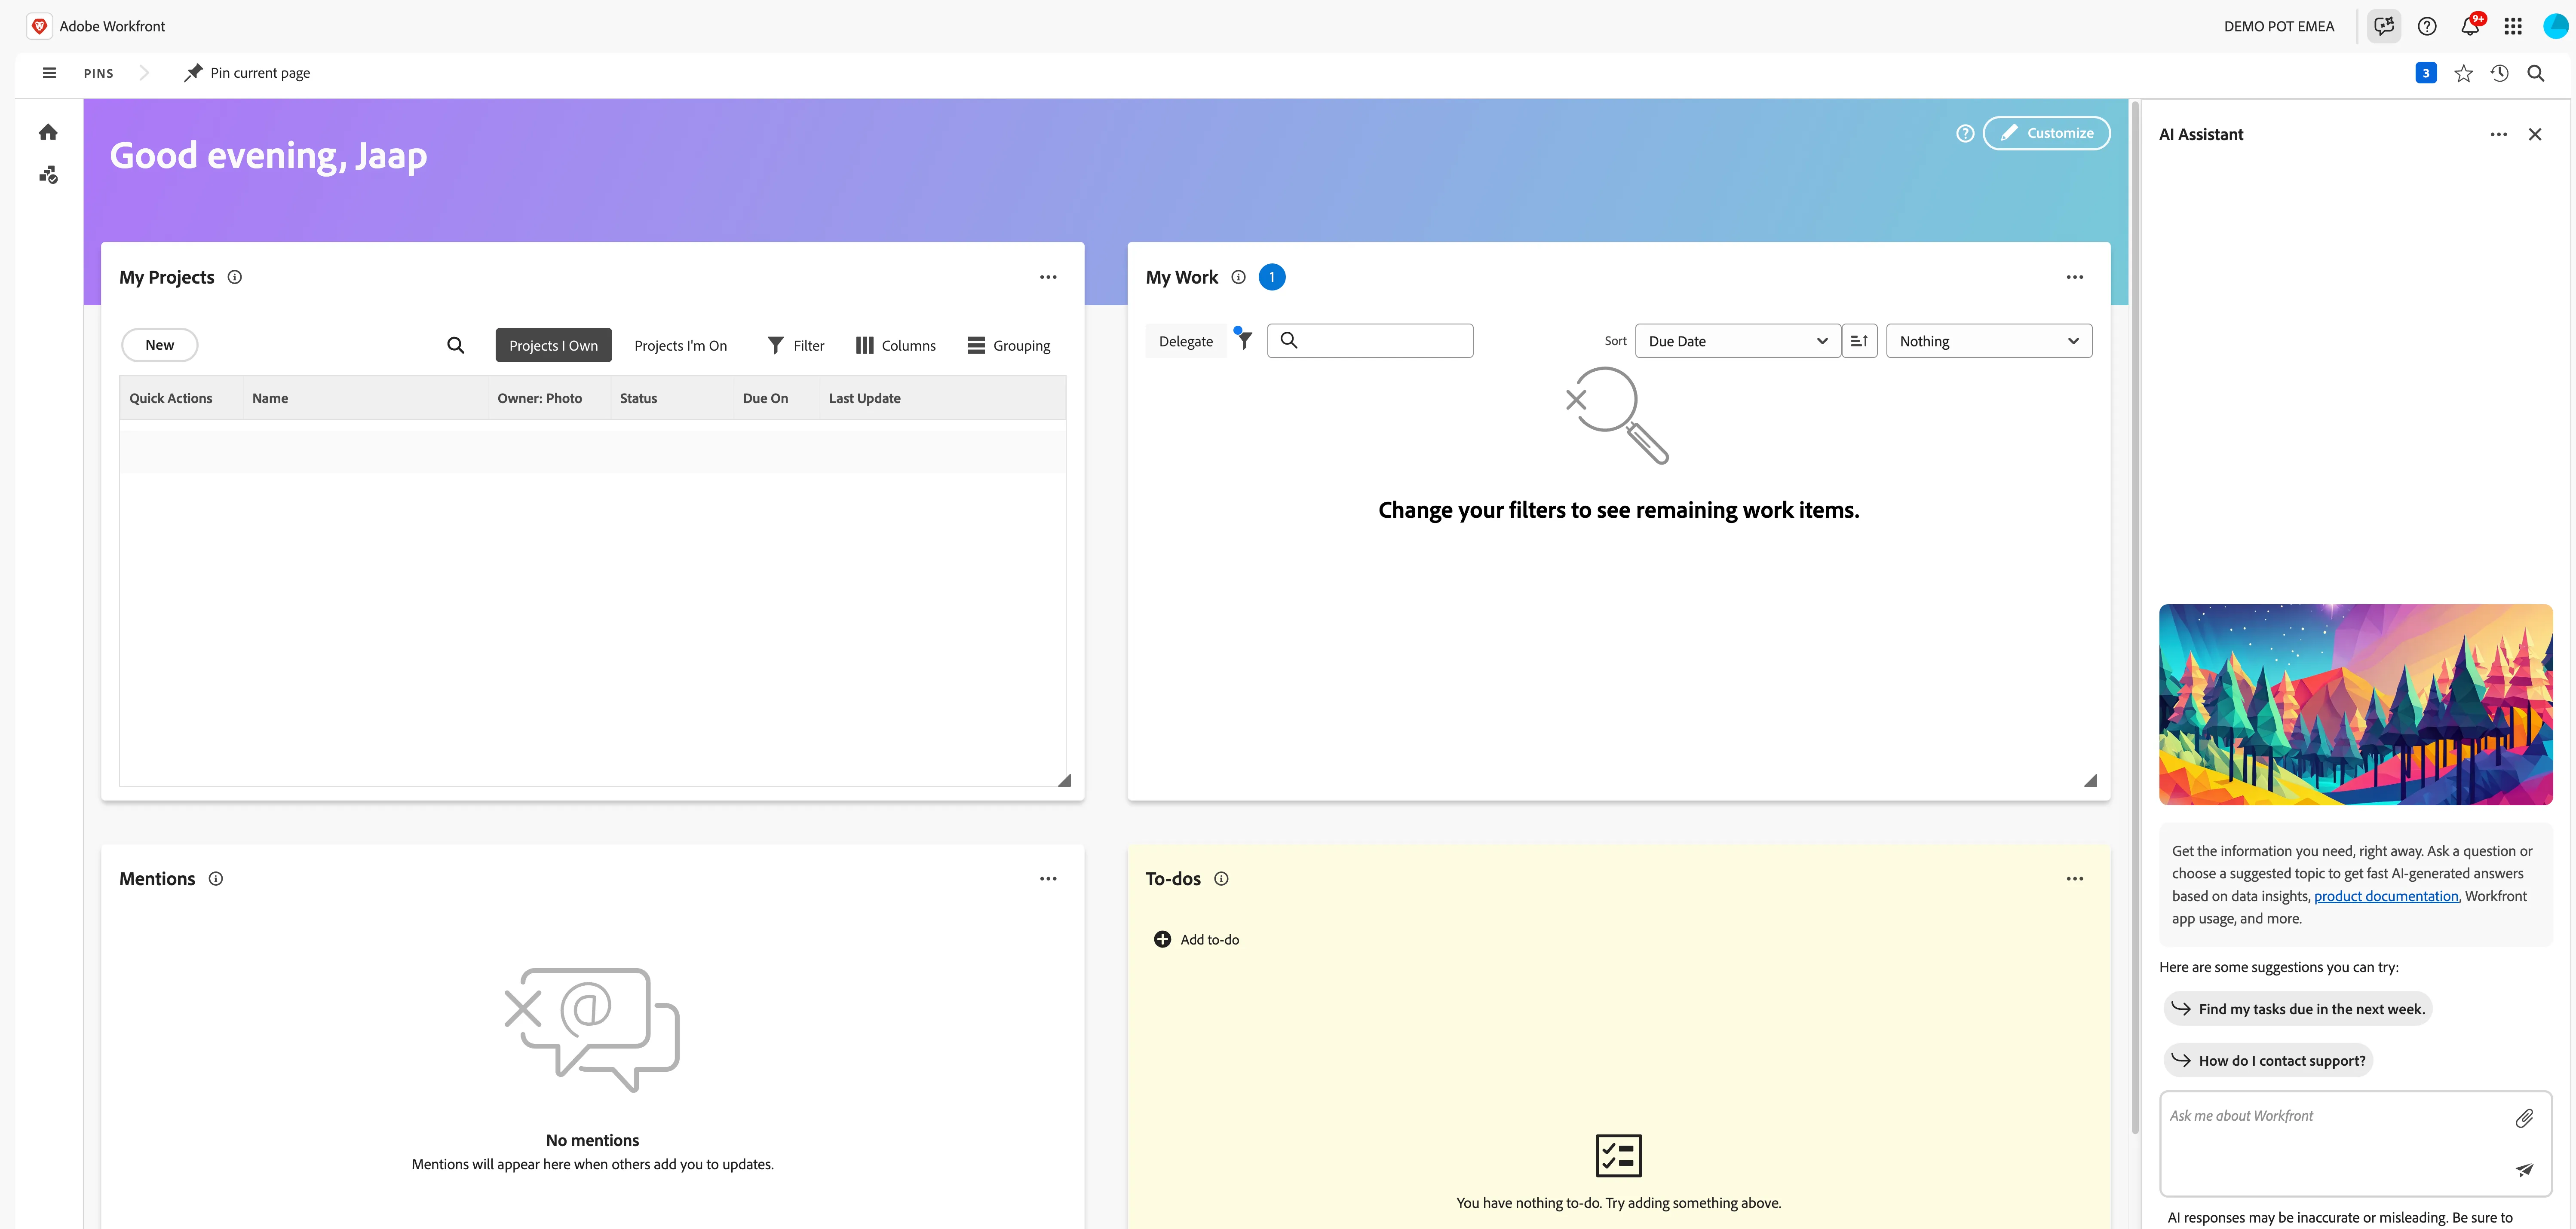Click the Favorites star icon
This screenshot has width=2576, height=1229.
pyautogui.click(x=2463, y=73)
